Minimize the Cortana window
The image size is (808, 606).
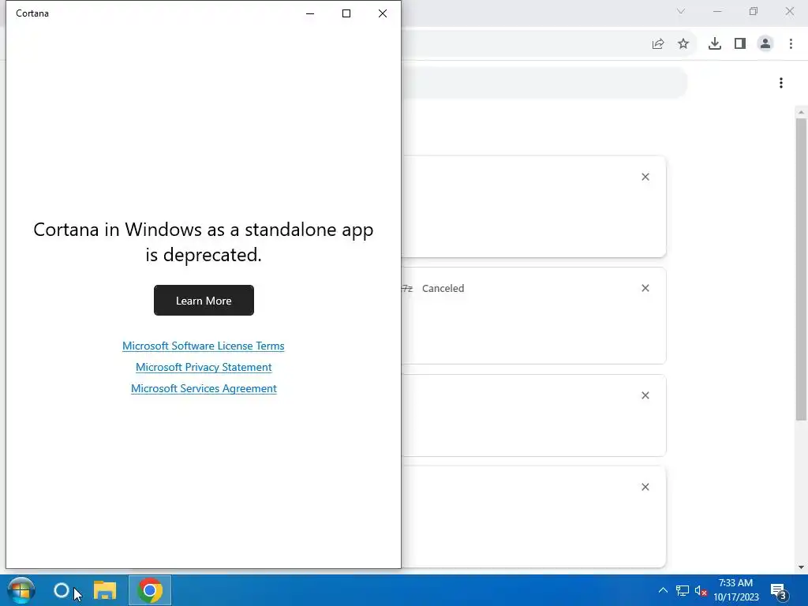click(x=310, y=13)
